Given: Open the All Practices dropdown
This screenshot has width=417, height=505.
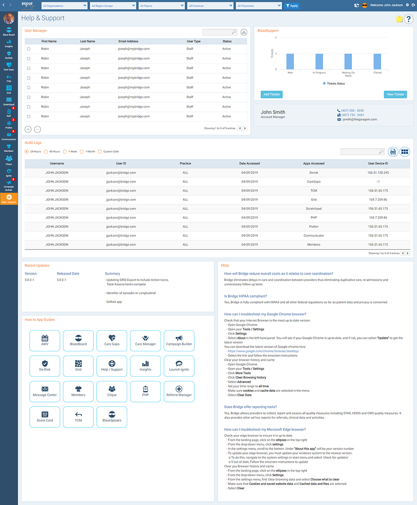Looking at the screenshot, I should coord(210,6).
